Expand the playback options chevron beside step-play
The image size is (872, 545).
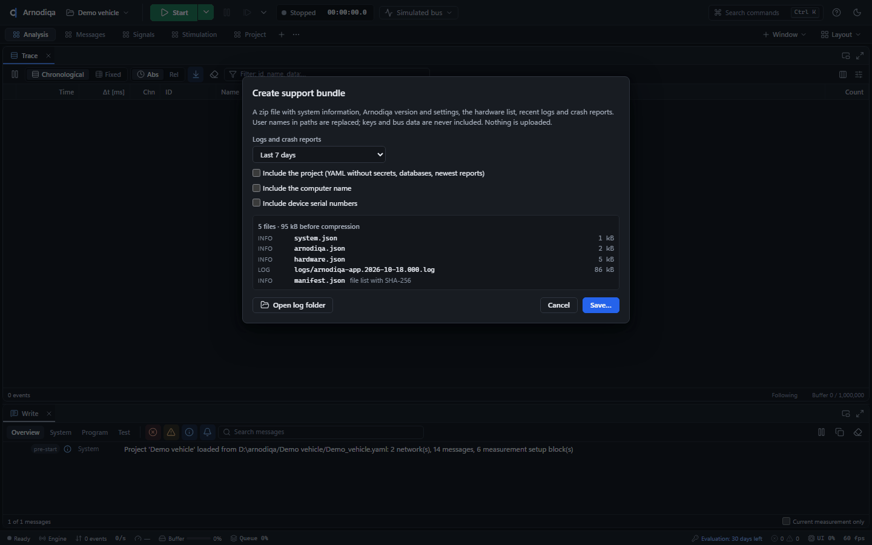click(x=263, y=13)
